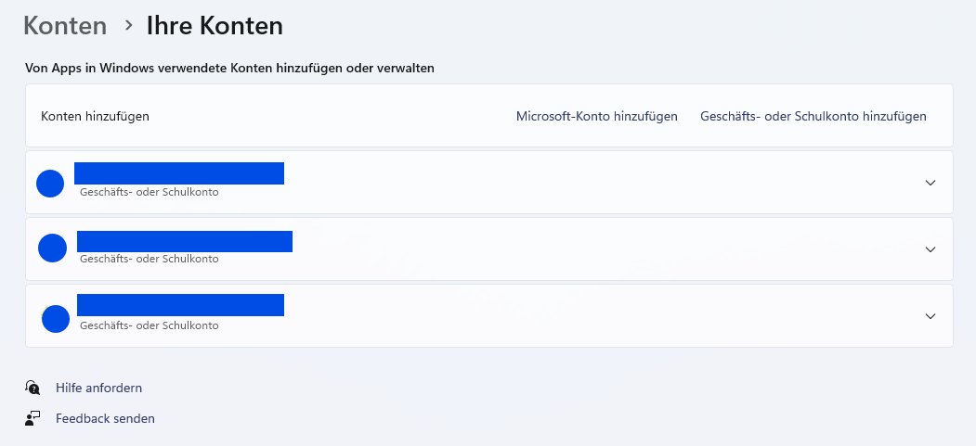Open the Hilfe anfordern help icon
976x446 pixels.
(33, 388)
